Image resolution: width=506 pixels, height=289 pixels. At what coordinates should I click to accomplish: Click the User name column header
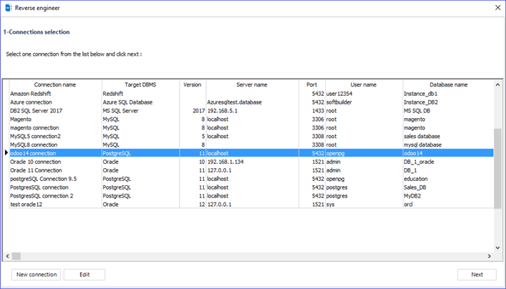tap(364, 85)
